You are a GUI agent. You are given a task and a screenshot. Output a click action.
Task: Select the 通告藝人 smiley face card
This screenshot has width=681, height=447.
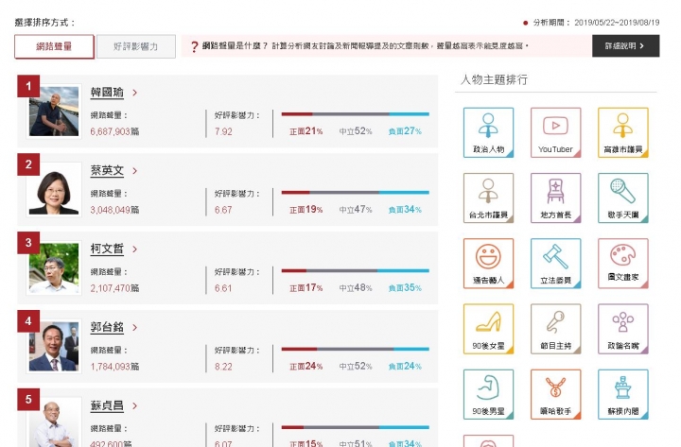pos(488,264)
